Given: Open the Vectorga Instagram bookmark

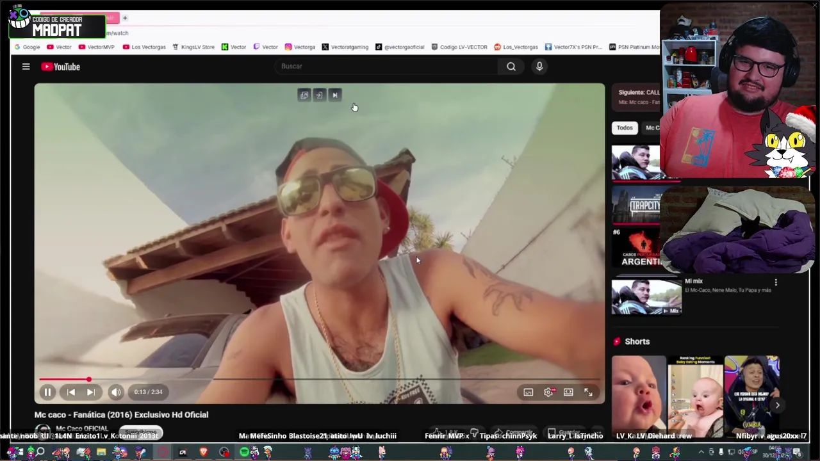Looking at the screenshot, I should tap(300, 47).
